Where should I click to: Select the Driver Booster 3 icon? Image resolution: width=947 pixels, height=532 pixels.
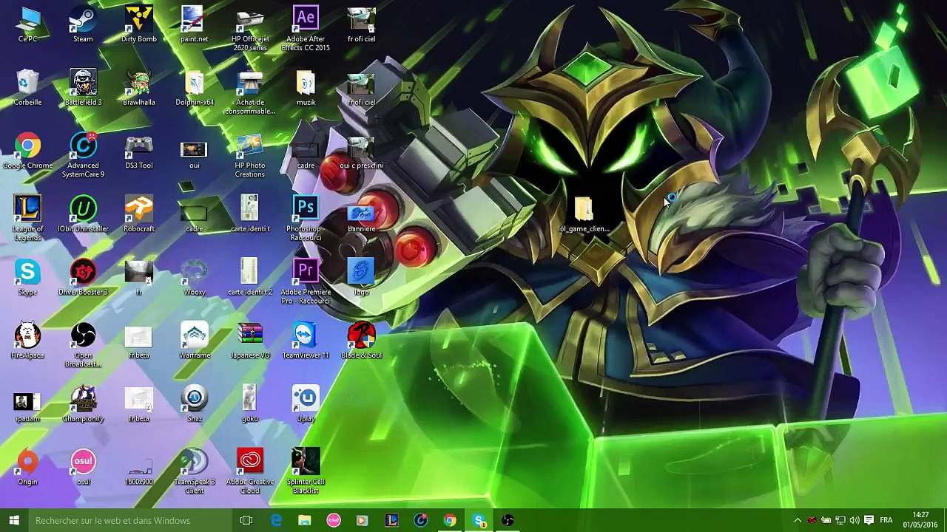[83, 278]
